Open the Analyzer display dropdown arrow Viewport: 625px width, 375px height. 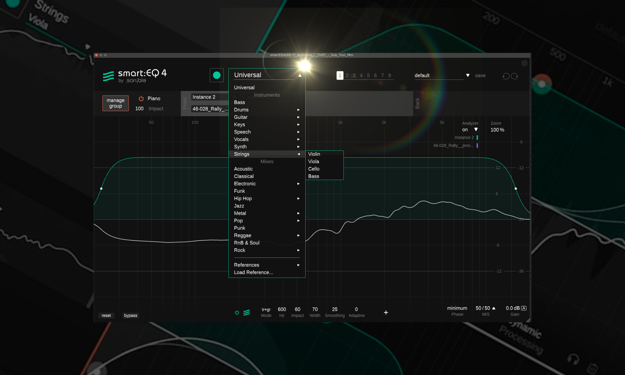(x=476, y=129)
